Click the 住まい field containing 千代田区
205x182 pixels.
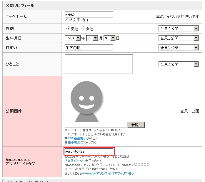[x=89, y=48]
